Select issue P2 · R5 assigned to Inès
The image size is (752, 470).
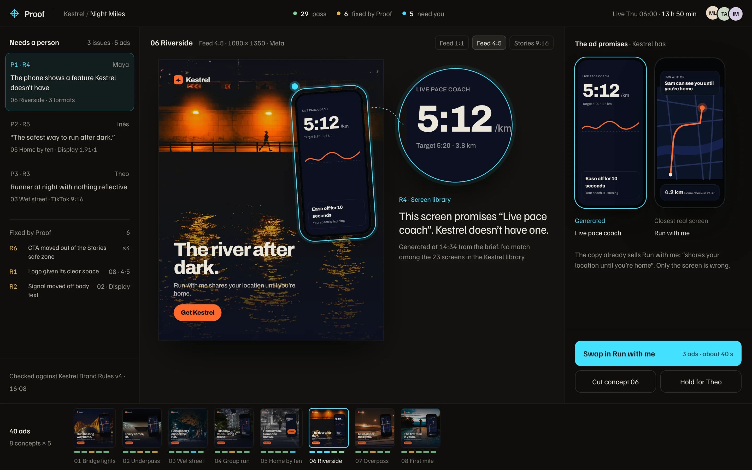tap(70, 137)
